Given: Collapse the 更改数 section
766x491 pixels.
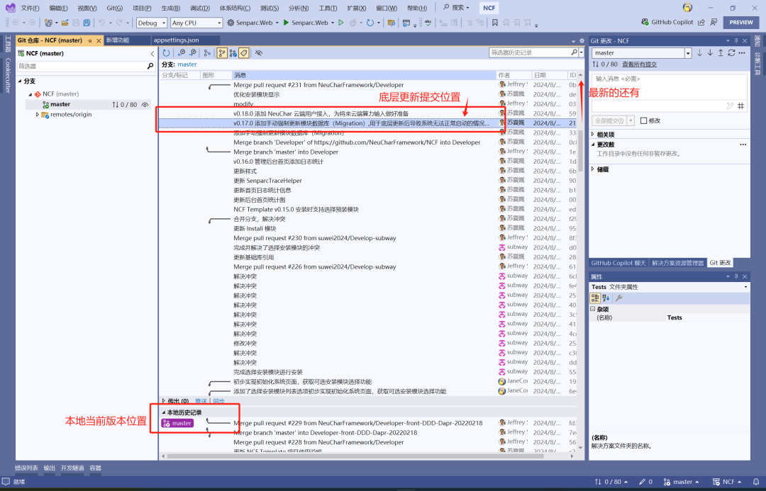Looking at the screenshot, I should [x=593, y=145].
